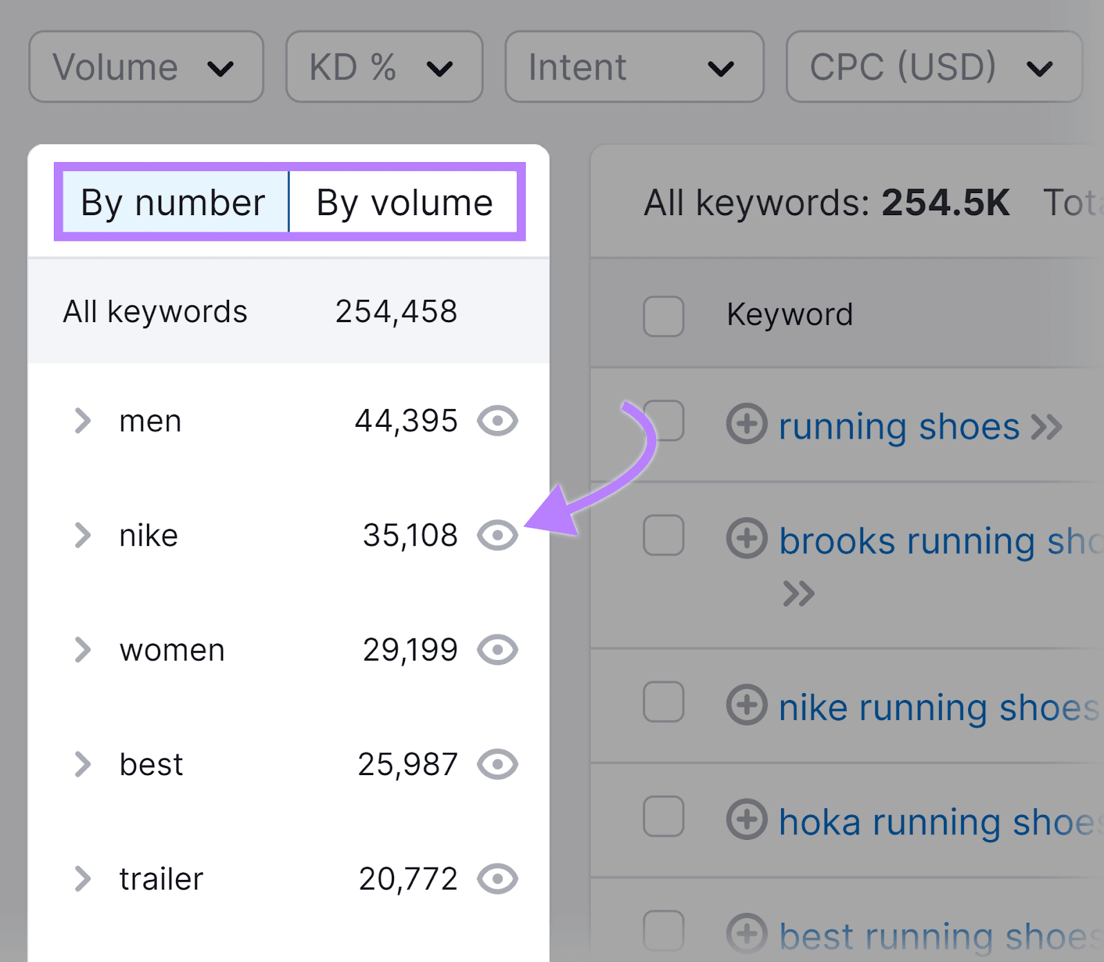
Task: Check the hoka running shoes row checkbox
Action: 664,816
